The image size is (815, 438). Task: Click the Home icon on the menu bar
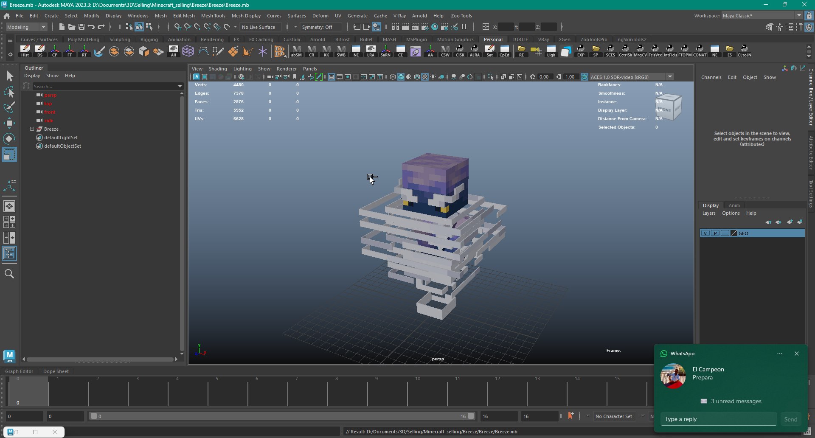coord(7,16)
